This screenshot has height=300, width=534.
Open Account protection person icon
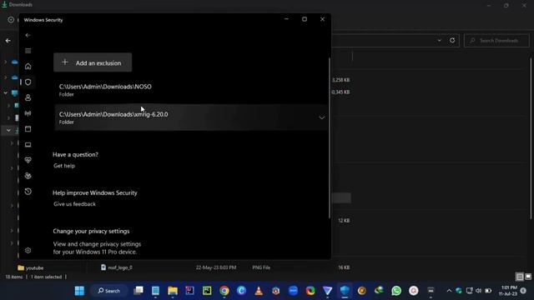click(x=28, y=97)
